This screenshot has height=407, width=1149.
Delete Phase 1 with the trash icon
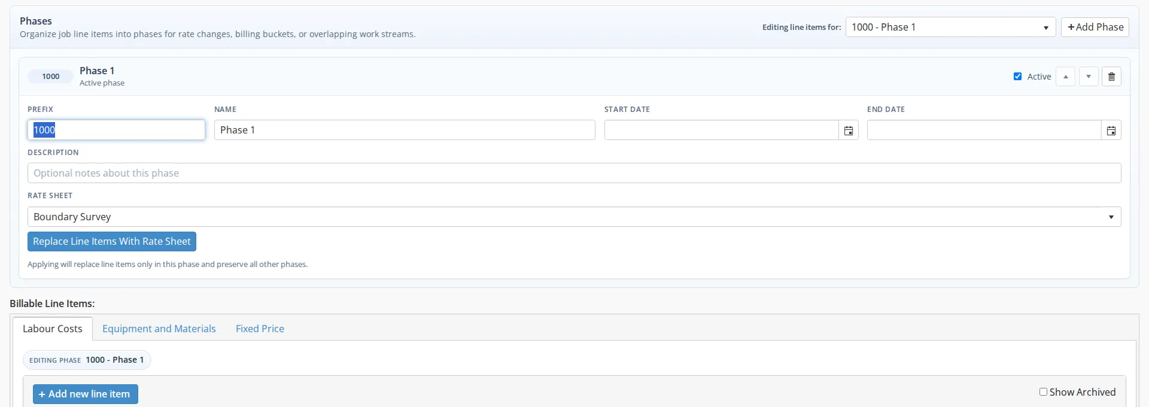coord(1111,77)
